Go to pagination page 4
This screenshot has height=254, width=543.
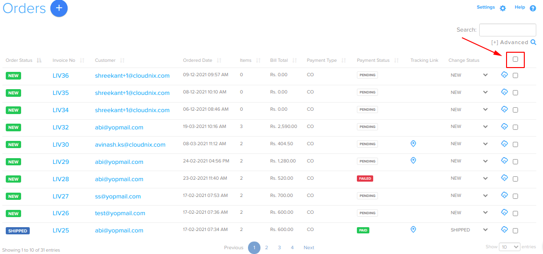(x=292, y=247)
